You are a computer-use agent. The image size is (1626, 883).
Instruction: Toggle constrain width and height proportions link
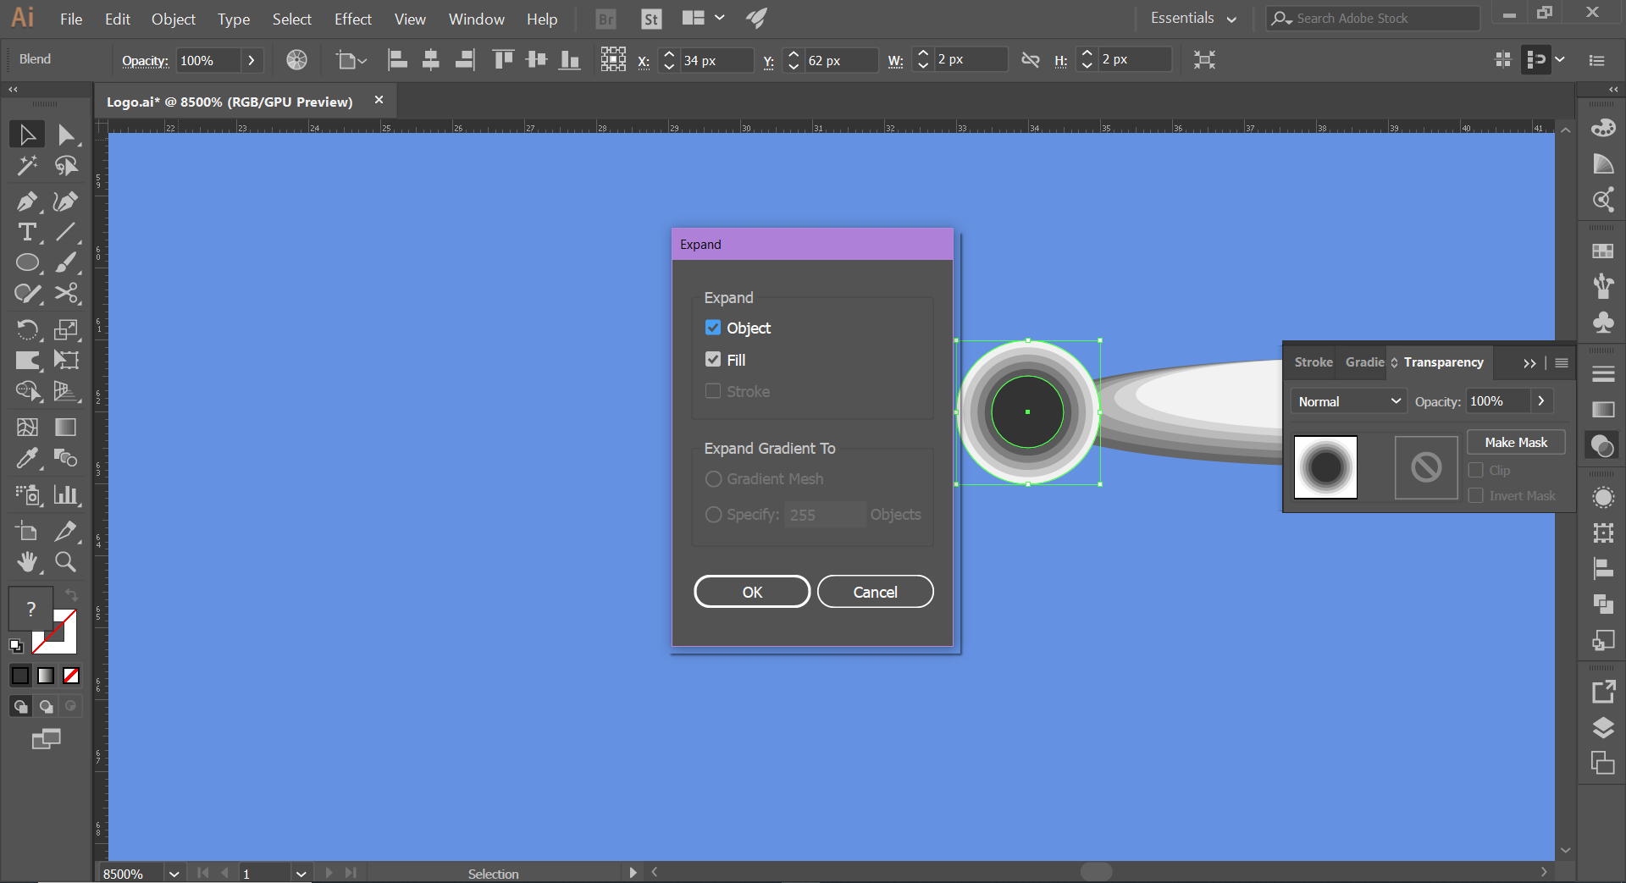[1030, 59]
